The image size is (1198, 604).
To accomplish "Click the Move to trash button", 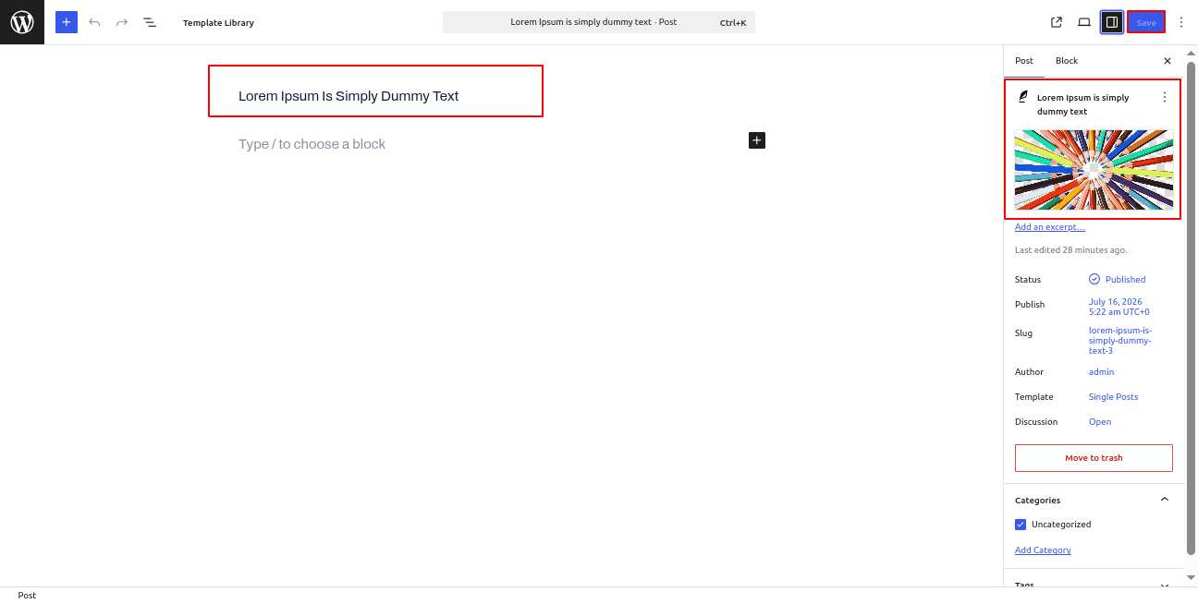I will [x=1094, y=458].
